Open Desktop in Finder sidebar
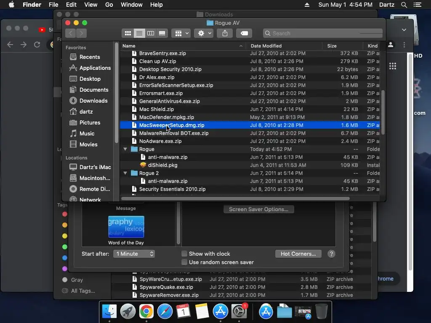This screenshot has width=431, height=323. 85,79
